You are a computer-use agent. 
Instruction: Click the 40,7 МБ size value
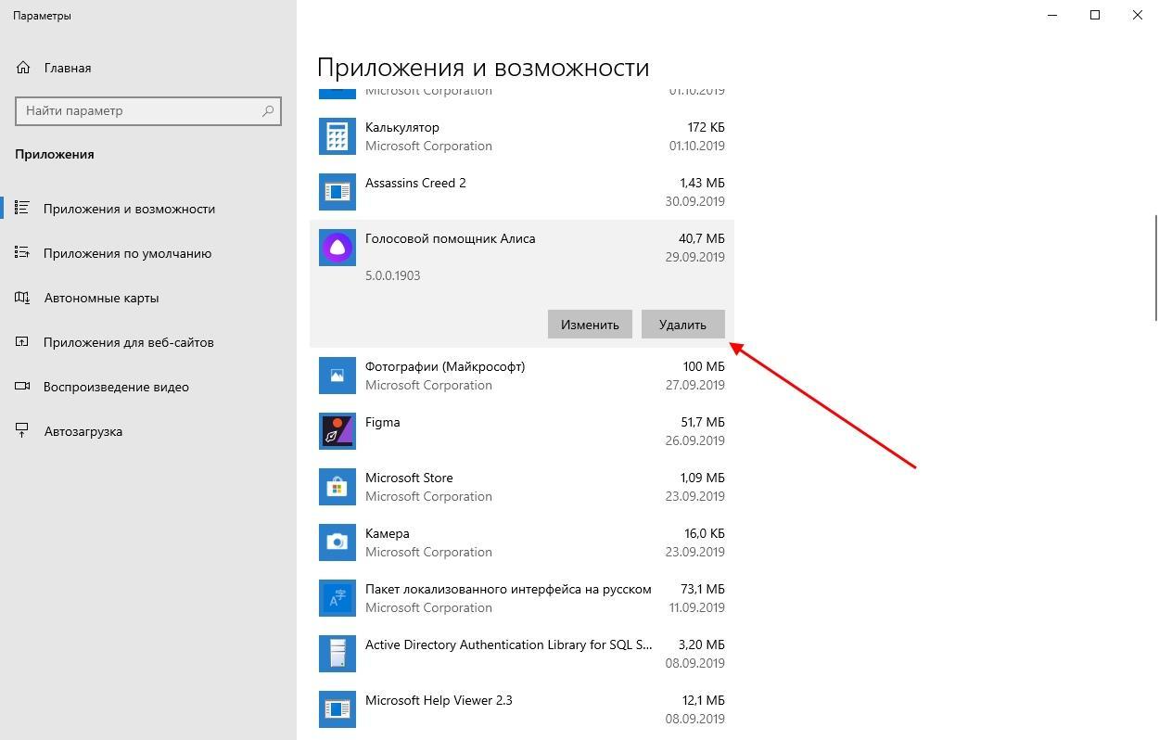(x=702, y=238)
